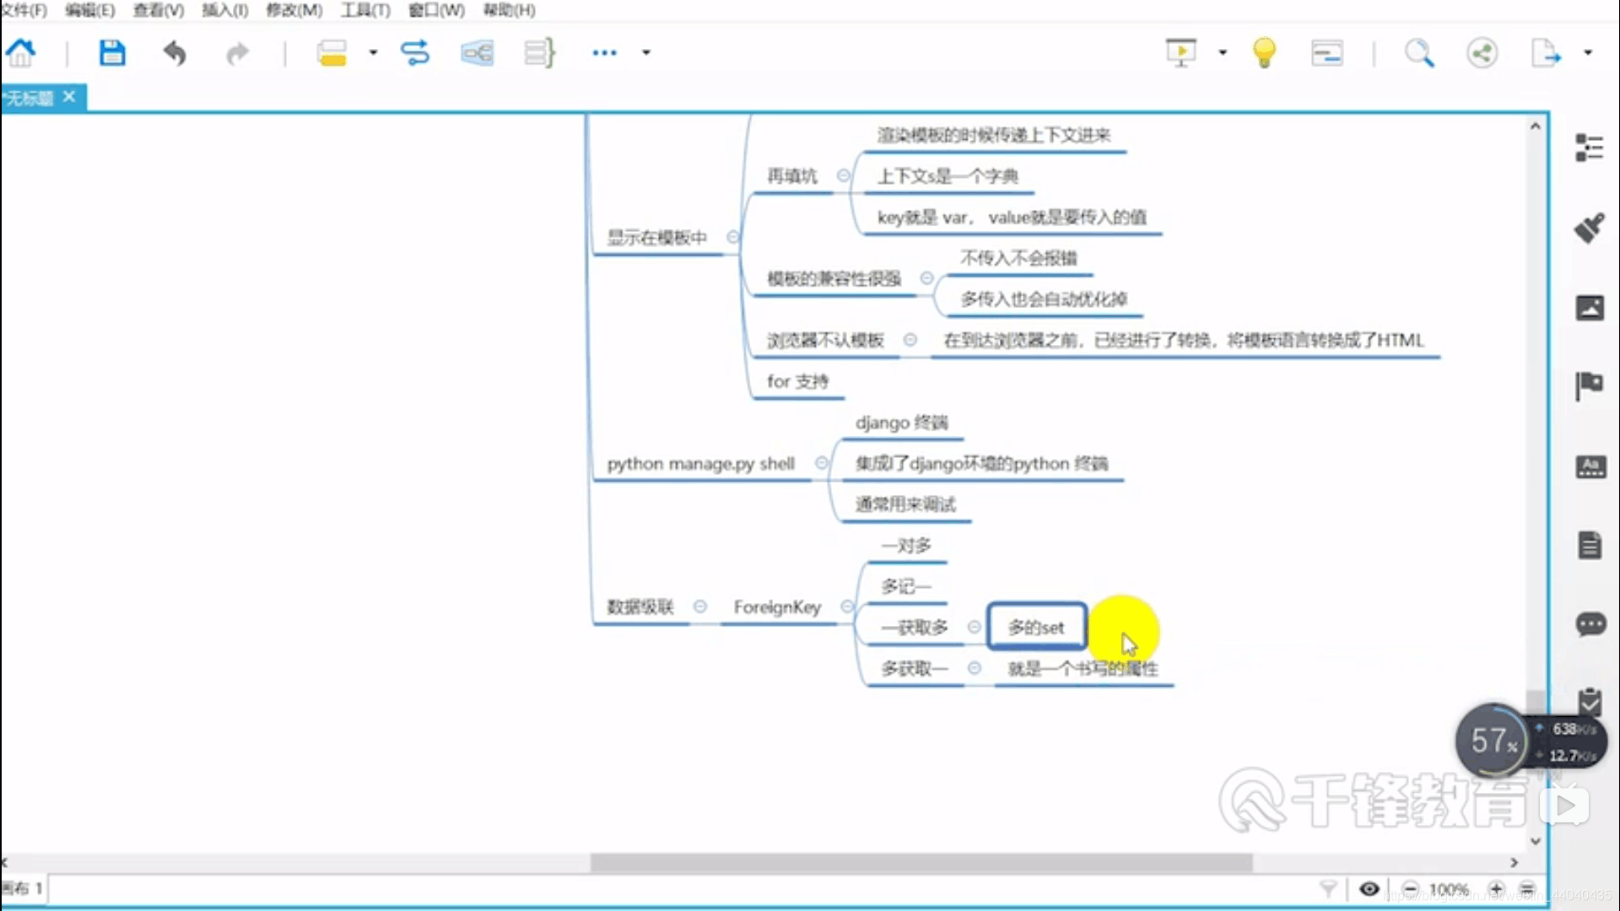The width and height of the screenshot is (1620, 911).
Task: Select the 多记一 topic
Action: click(x=906, y=586)
